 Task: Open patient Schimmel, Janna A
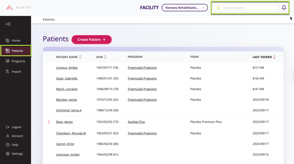(69, 110)
